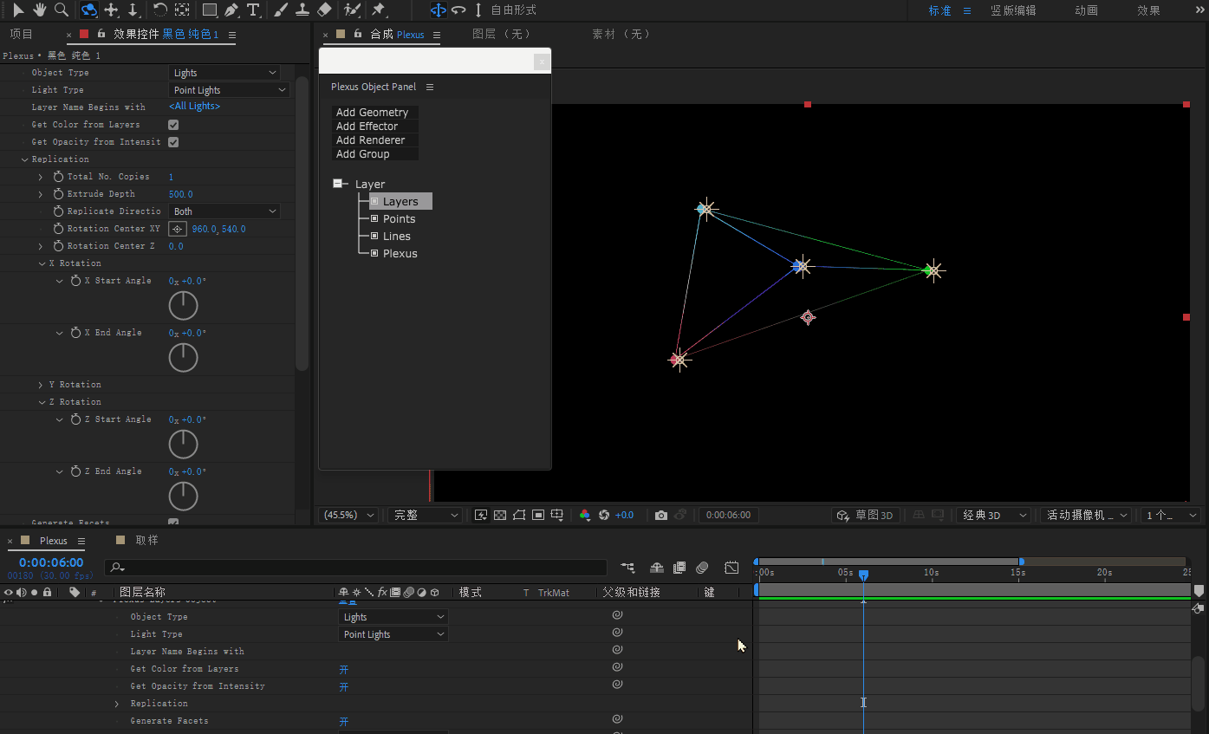The width and height of the screenshot is (1209, 734).
Task: Expand the Y Rotation property group
Action: coord(41,385)
